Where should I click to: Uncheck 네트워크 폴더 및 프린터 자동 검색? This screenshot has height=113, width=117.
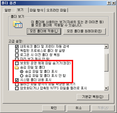point(17,47)
